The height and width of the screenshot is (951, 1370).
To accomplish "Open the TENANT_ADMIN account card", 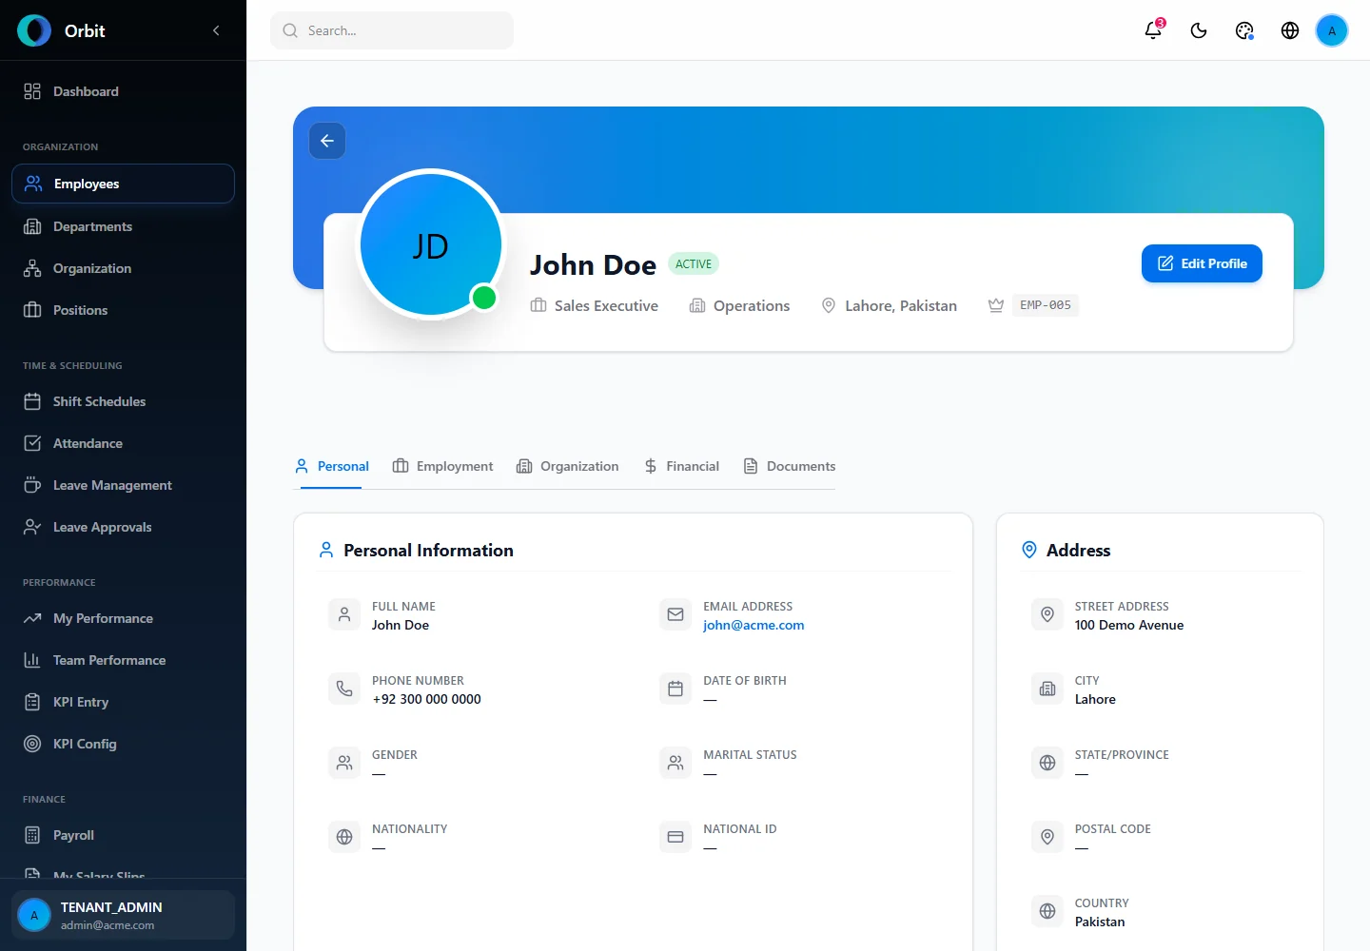I will 123,915.
